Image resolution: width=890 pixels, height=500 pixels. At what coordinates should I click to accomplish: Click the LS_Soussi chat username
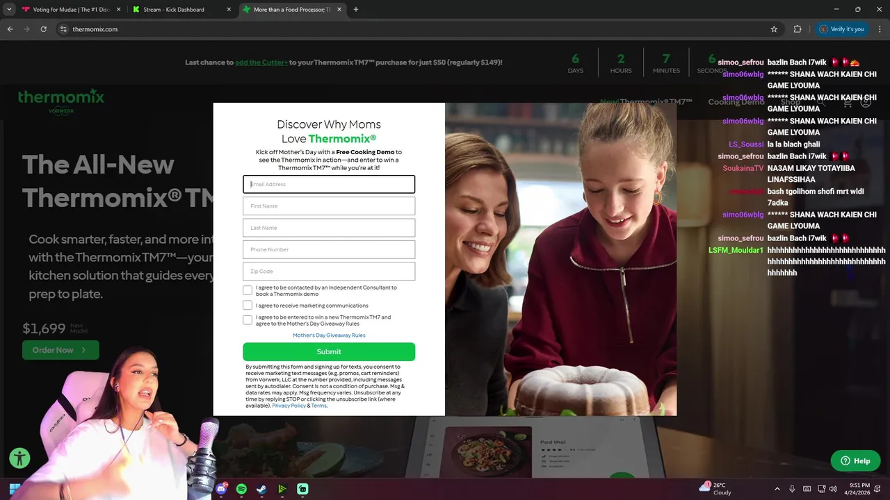[746, 144]
